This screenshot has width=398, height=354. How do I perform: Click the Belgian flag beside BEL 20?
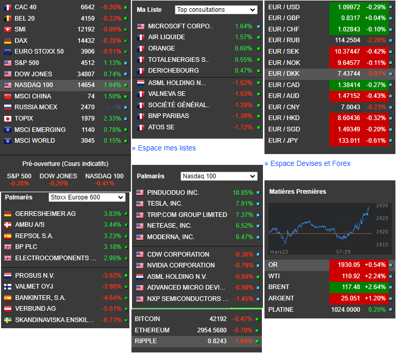pyautogui.click(x=8, y=19)
